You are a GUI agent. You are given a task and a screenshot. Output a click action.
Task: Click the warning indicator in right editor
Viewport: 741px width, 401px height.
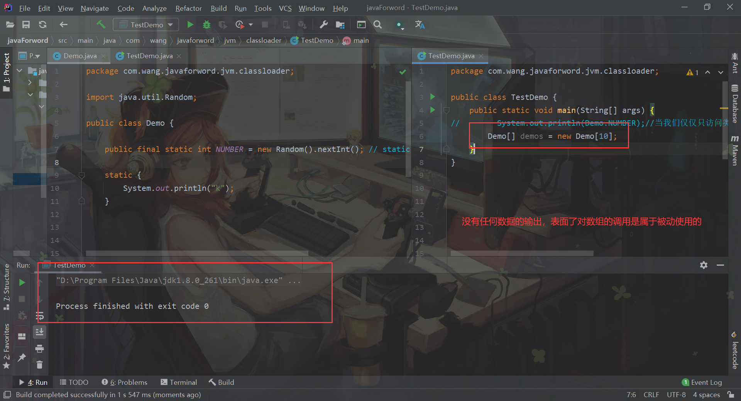[692, 72]
